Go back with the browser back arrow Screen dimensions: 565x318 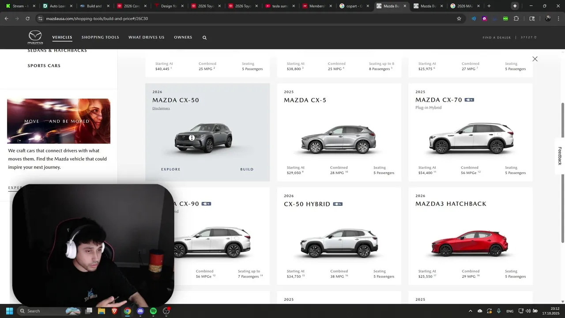click(6, 19)
